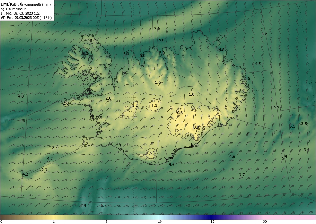This screenshot has height=224, width=316.
Task: Click the 6.4 value on the map
Action: tap(83, 205)
